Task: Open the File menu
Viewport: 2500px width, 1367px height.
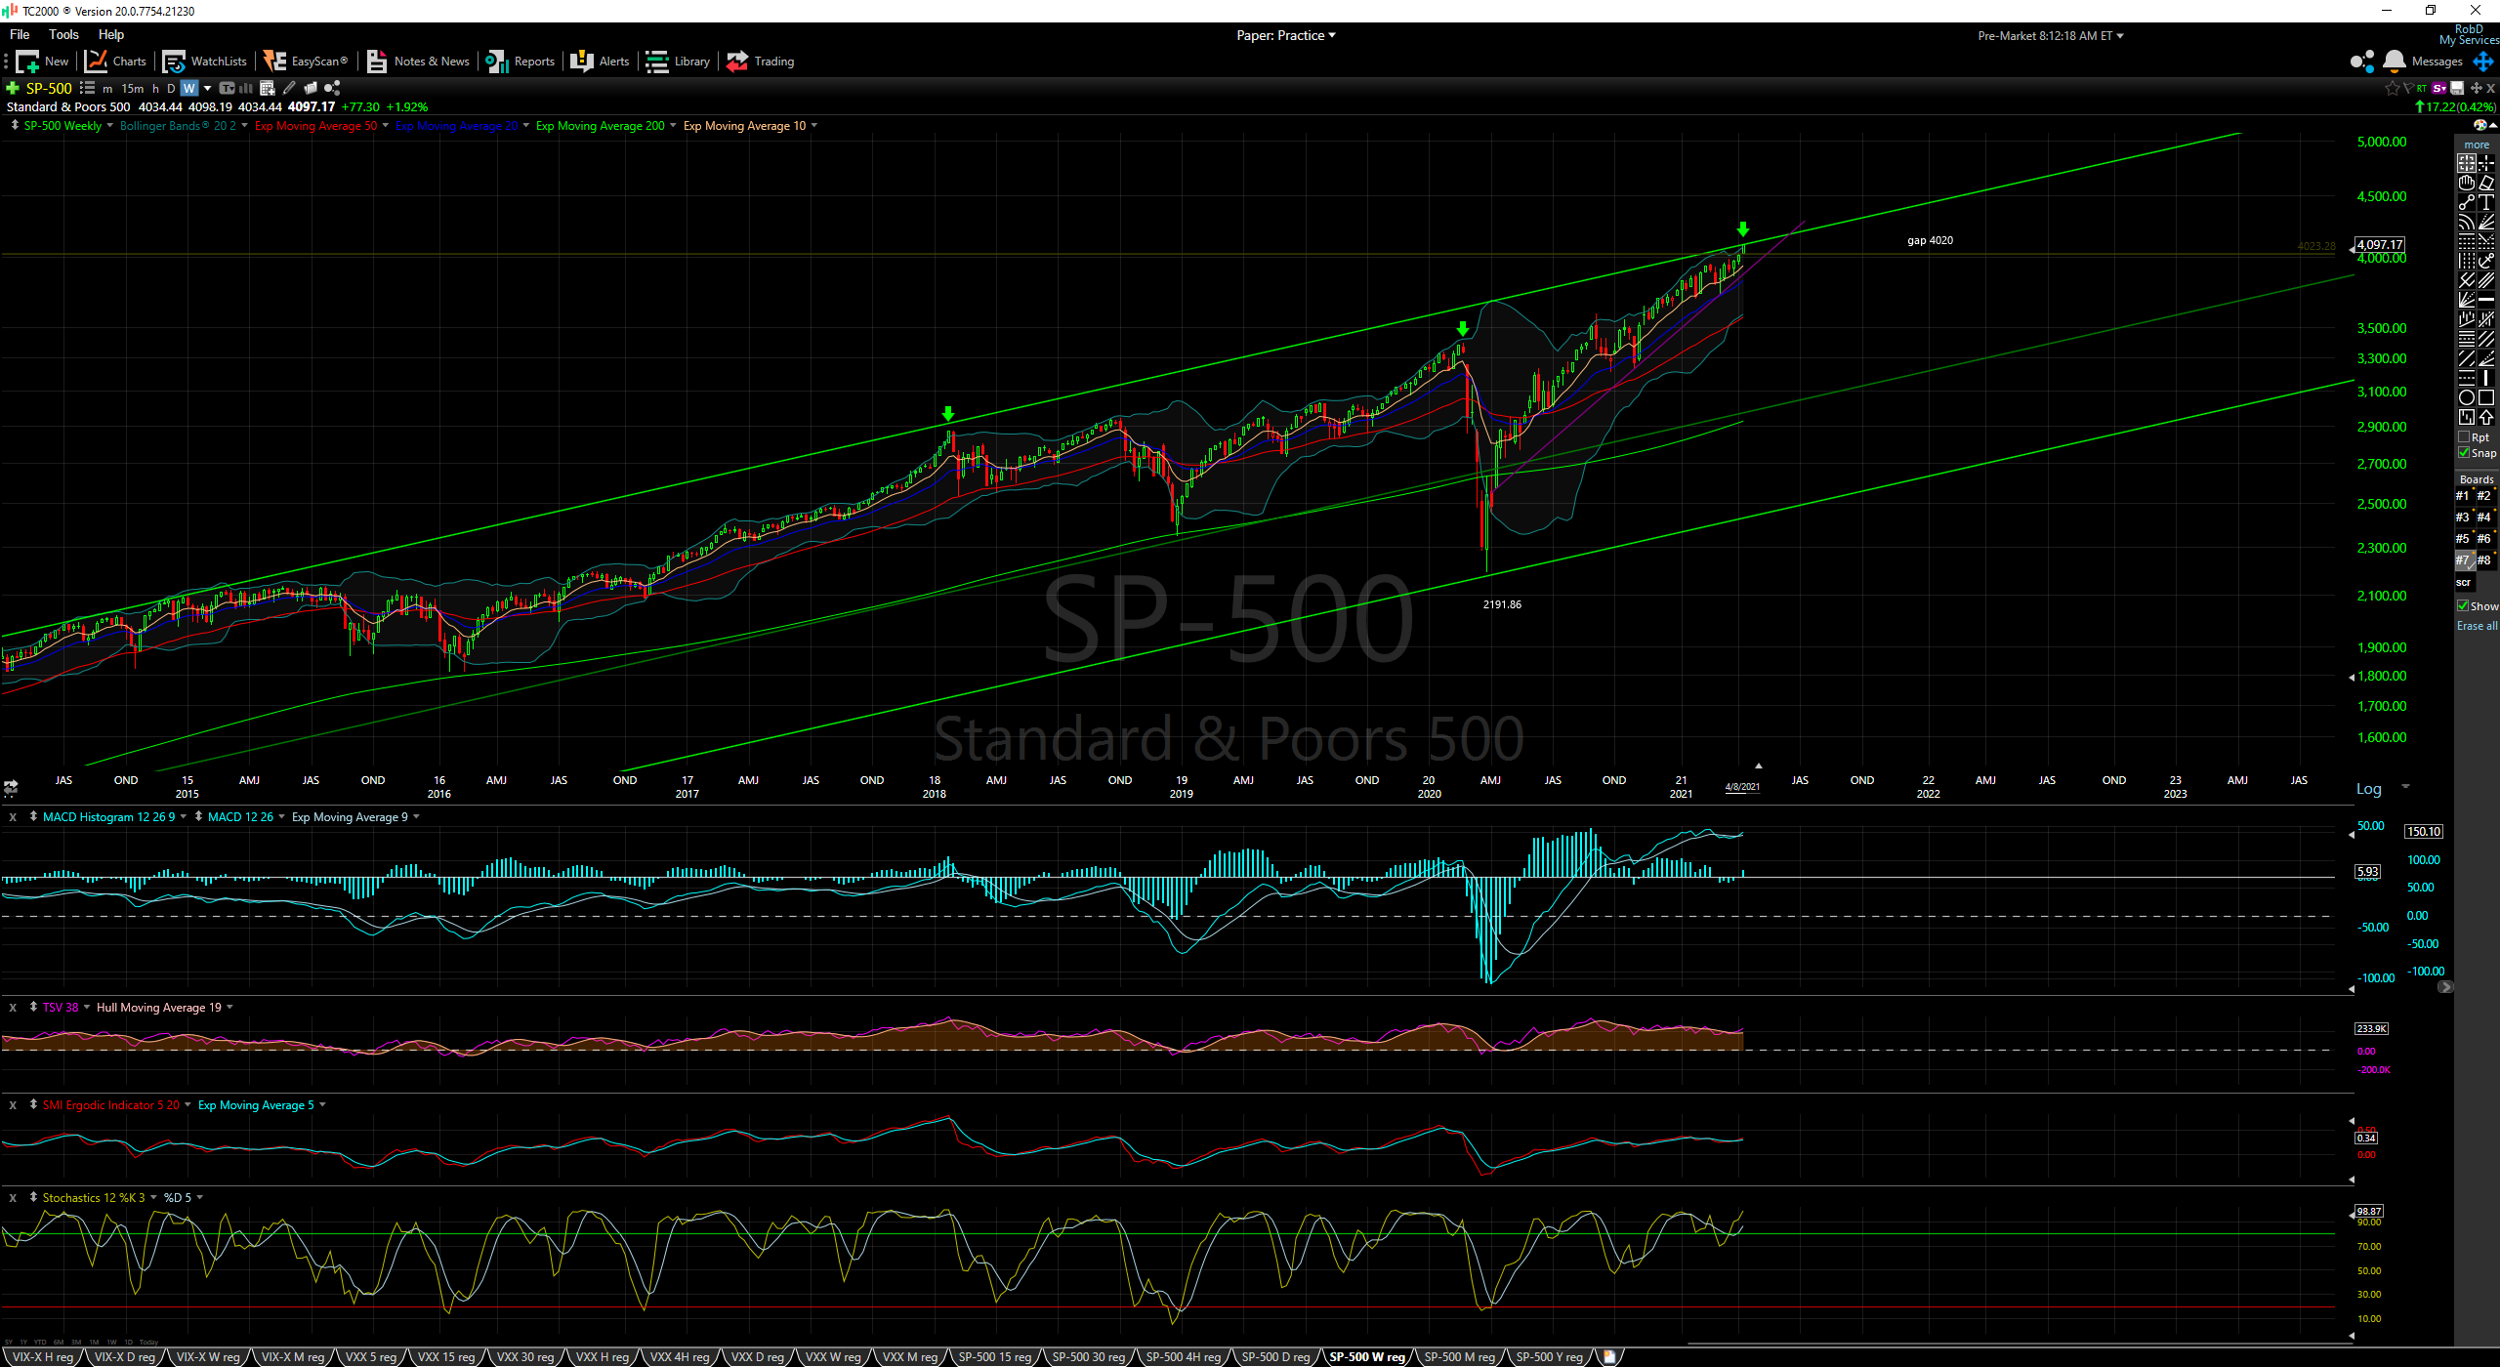Action: (20, 34)
